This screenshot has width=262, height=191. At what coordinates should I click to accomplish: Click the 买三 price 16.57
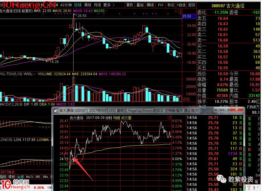(223, 57)
